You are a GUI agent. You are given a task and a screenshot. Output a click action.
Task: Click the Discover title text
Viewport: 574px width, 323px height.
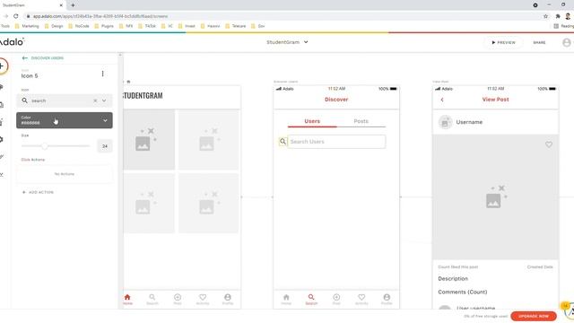pos(336,100)
